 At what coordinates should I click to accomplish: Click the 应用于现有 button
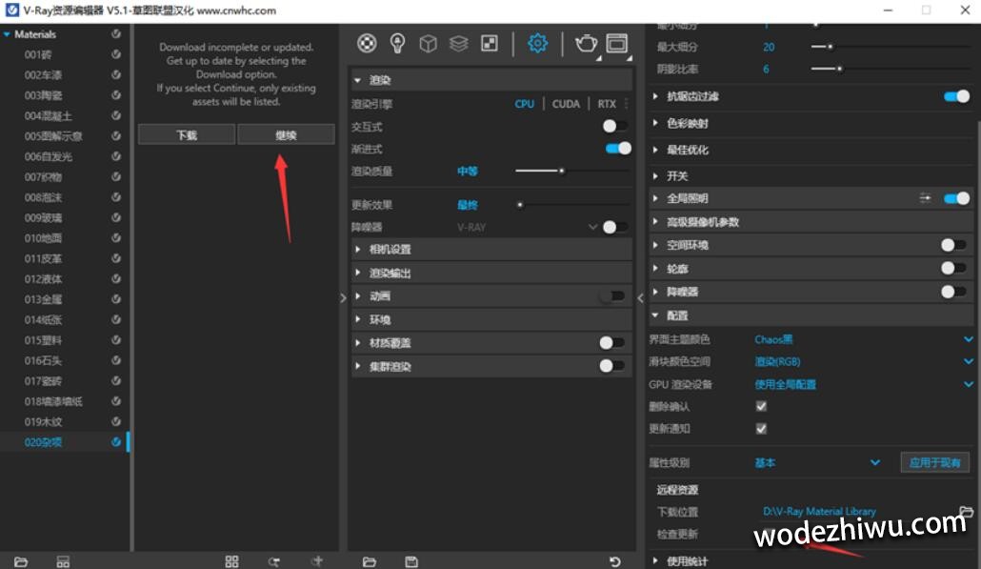click(x=934, y=462)
